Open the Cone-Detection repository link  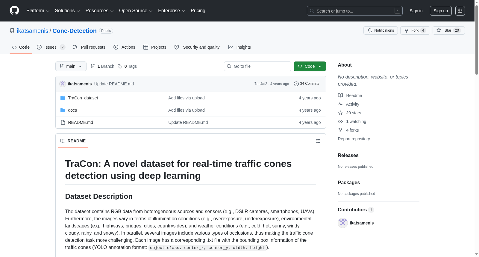pos(75,31)
